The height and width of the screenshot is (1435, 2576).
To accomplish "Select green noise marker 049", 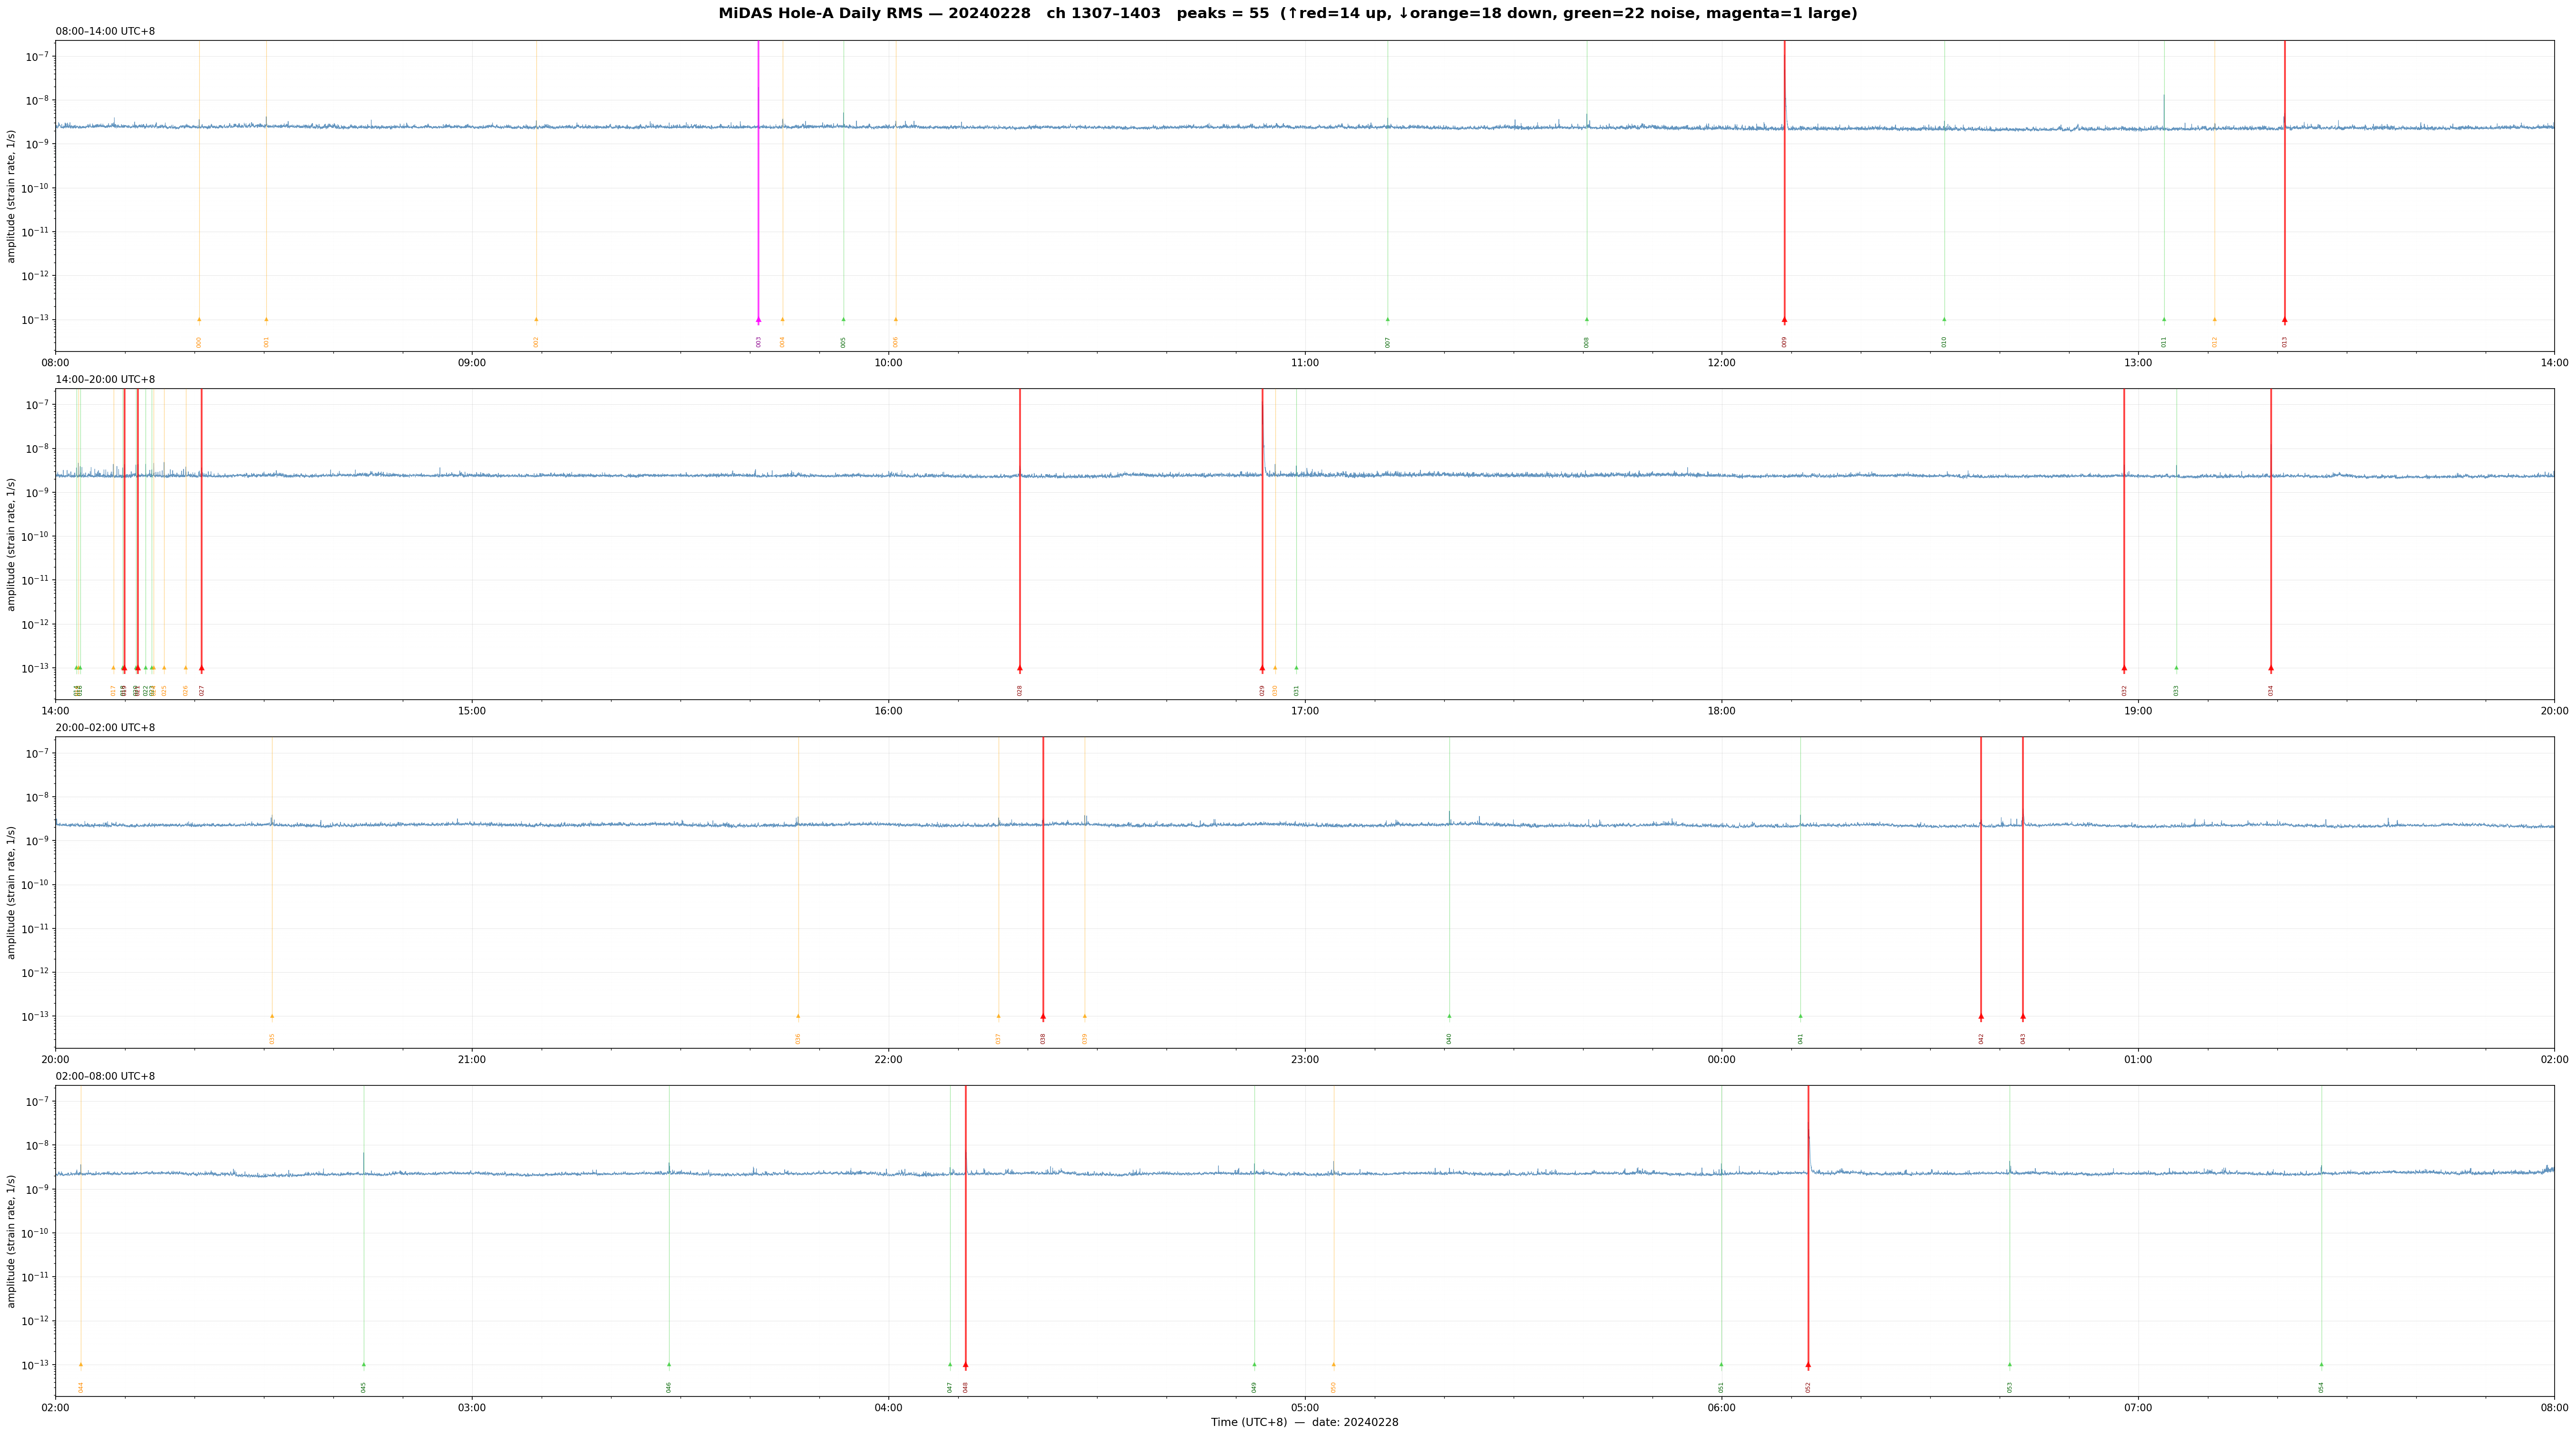I will click(x=1254, y=1364).
